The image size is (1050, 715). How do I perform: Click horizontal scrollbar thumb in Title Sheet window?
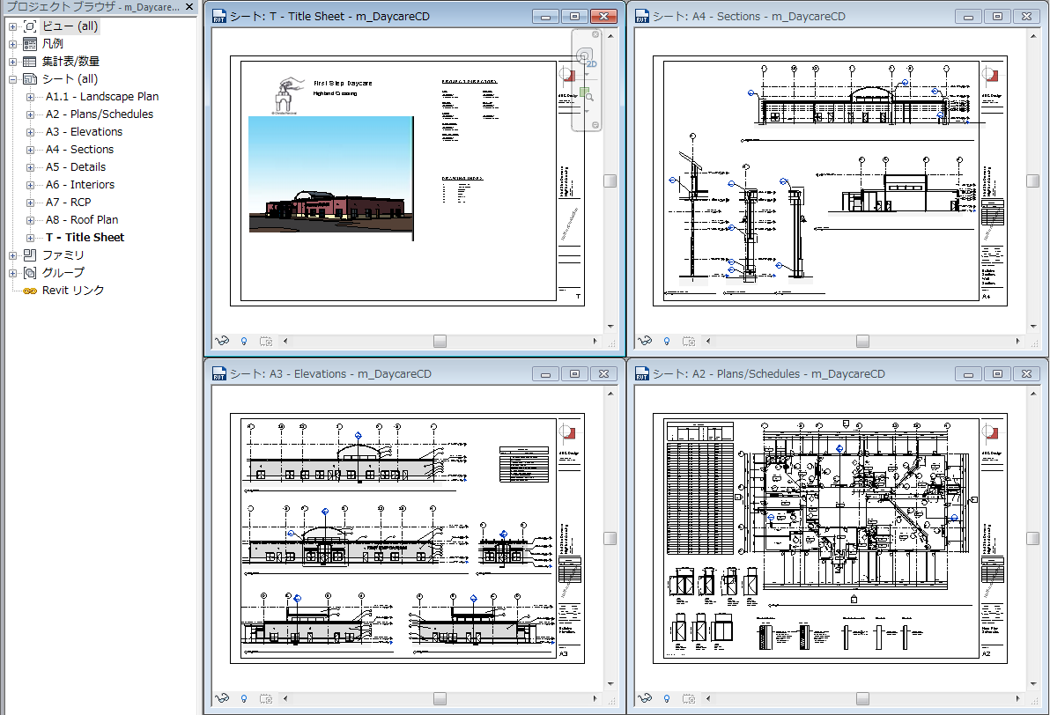[440, 342]
